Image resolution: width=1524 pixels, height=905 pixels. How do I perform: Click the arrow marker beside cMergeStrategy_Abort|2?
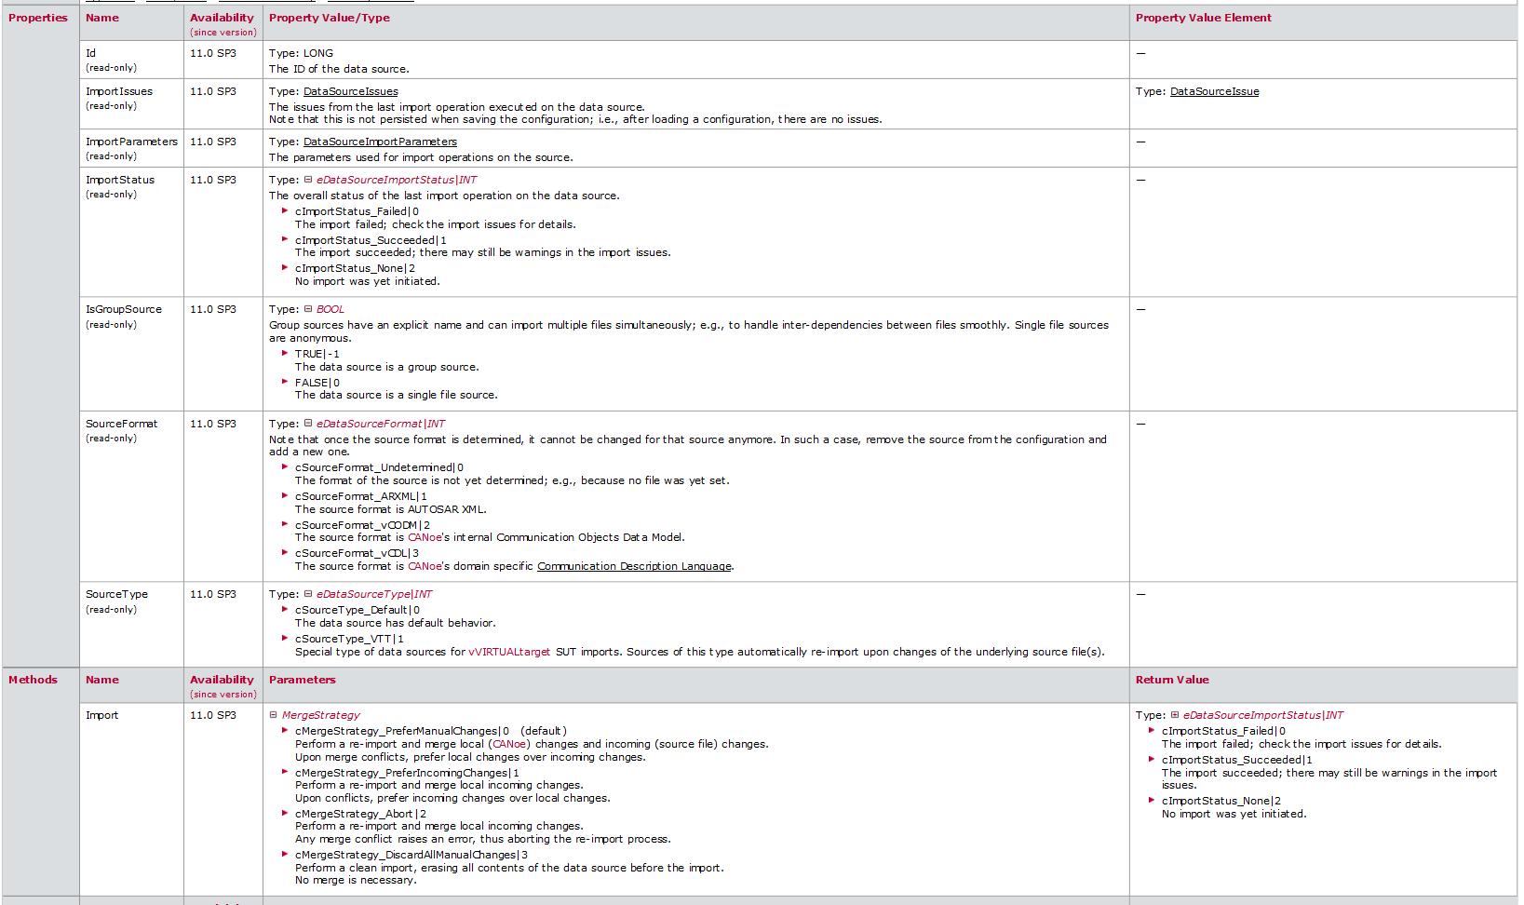click(x=285, y=813)
